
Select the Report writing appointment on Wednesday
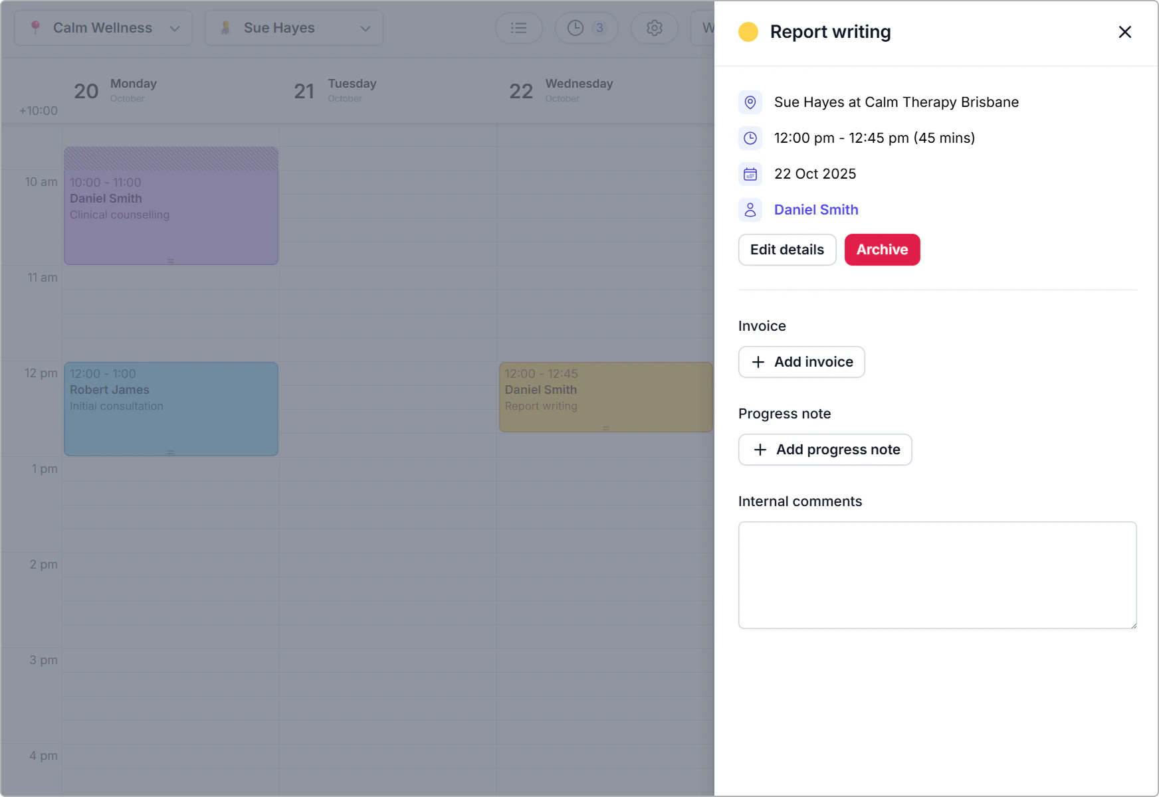tap(605, 397)
